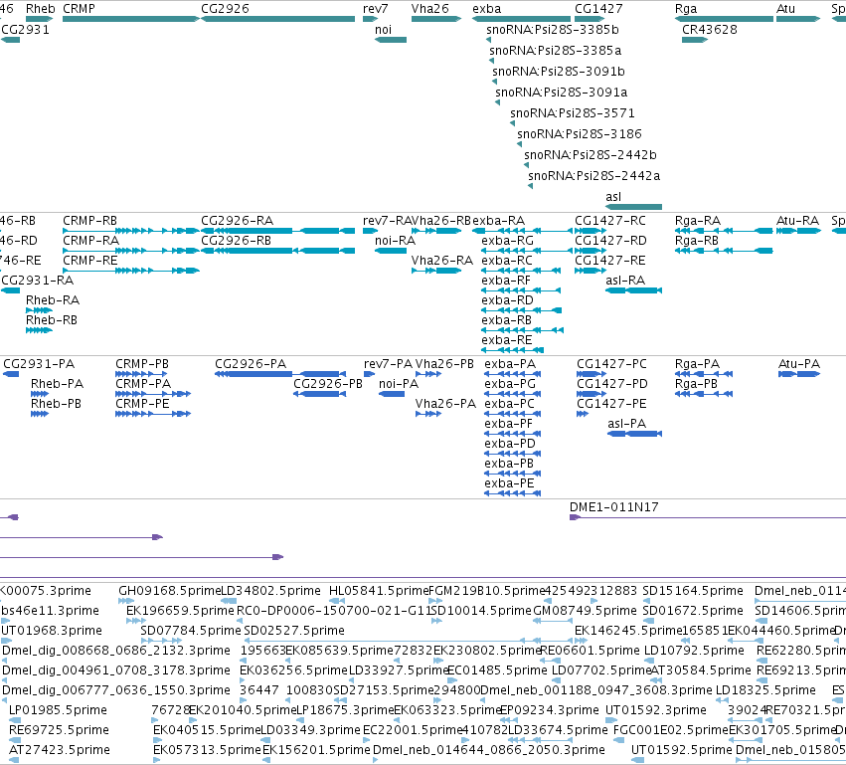This screenshot has height=765, width=846.
Task: Click the Rga-RB transcript label
Action: [697, 241]
